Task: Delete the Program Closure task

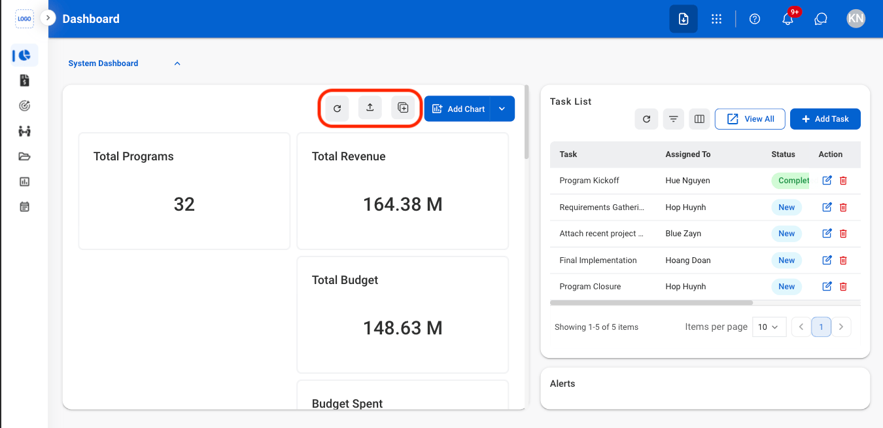Action: [x=843, y=287]
